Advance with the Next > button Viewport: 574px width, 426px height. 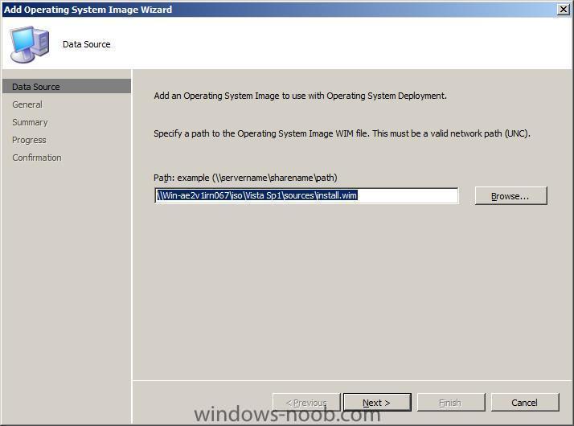(377, 402)
